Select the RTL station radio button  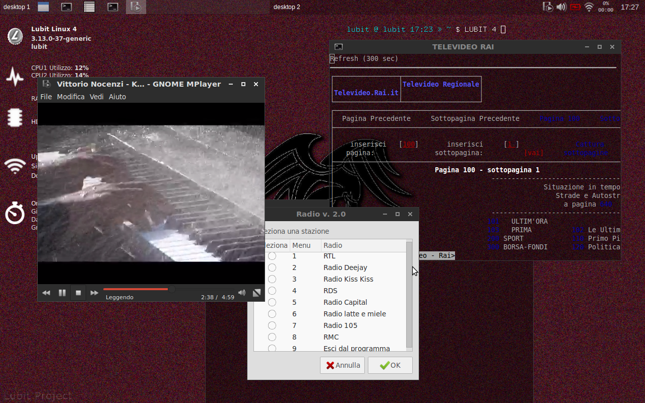click(272, 256)
